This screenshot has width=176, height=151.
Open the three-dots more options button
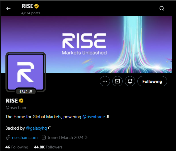105,81
